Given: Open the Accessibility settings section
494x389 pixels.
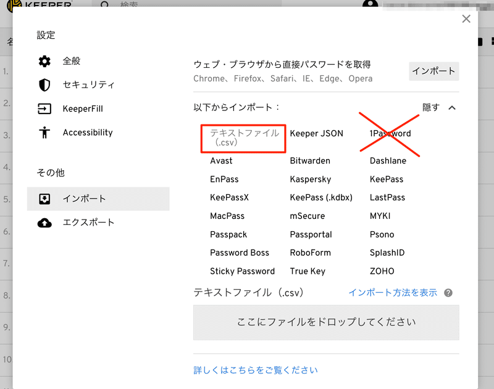Looking at the screenshot, I should (88, 133).
